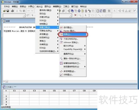This screenshot has height=110, width=139.
Task: Open the combo box dropdown left of red X
Action: click(x=71, y=15)
